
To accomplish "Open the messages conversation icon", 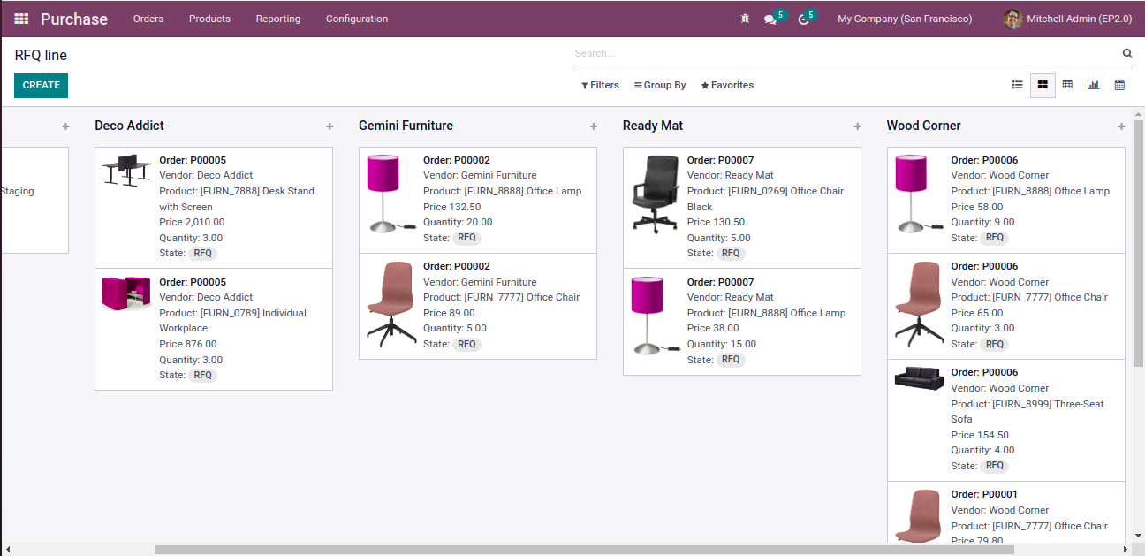I will coord(770,19).
